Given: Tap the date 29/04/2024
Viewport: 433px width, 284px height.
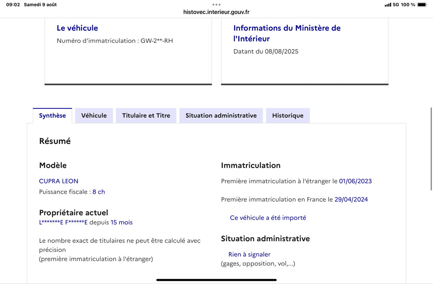Looking at the screenshot, I should click(351, 199).
